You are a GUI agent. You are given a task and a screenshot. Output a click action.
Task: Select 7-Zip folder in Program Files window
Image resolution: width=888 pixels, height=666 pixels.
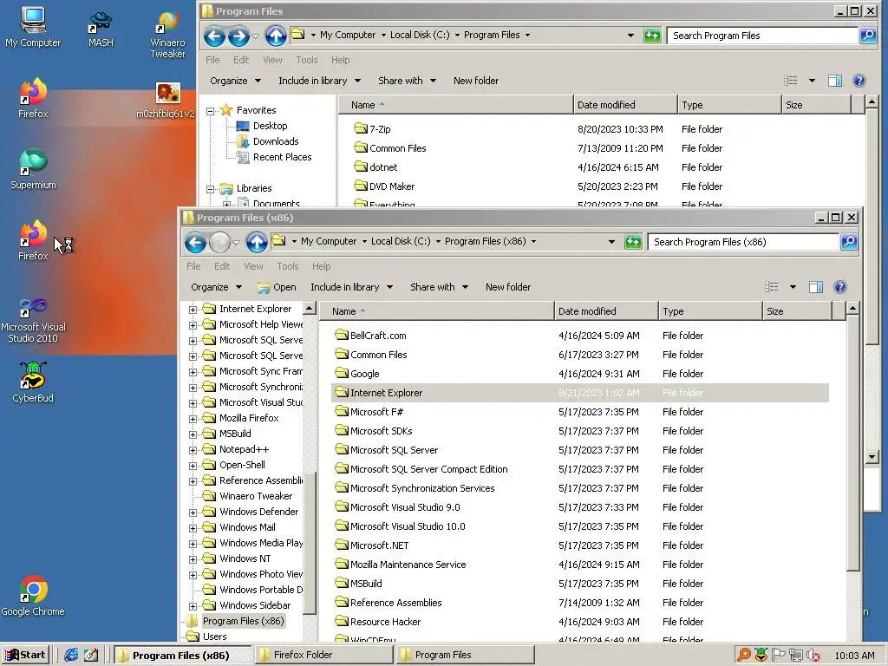(x=372, y=129)
